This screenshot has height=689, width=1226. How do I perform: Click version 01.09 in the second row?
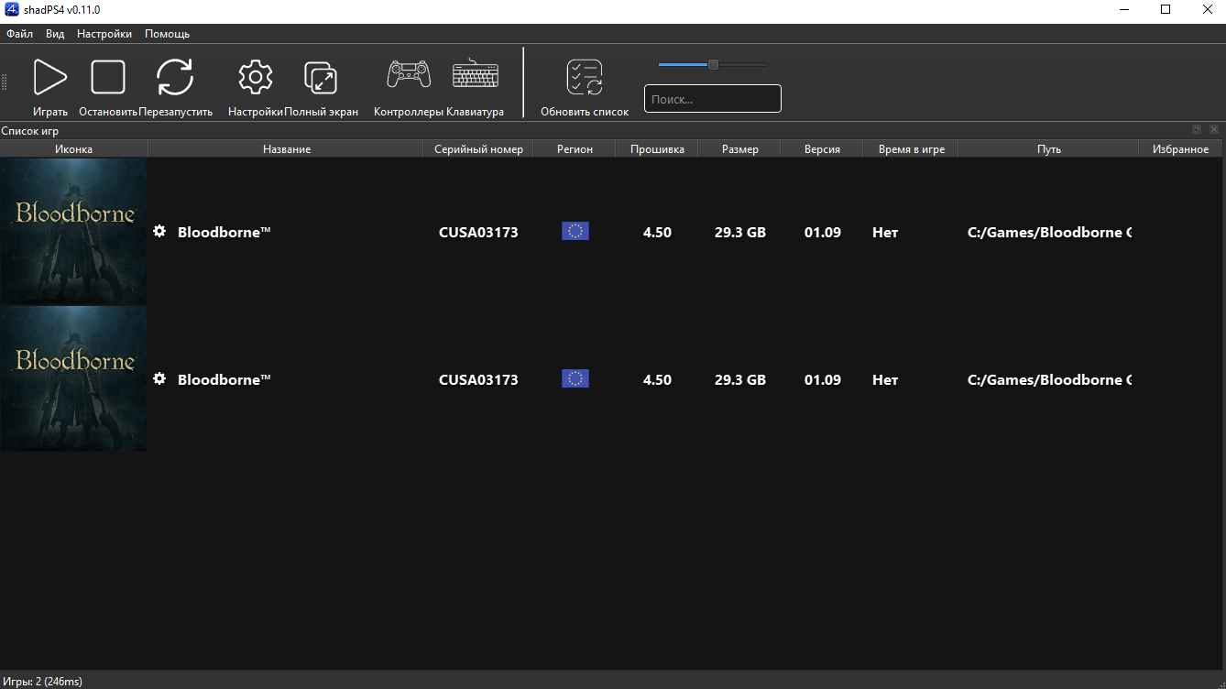tap(823, 379)
